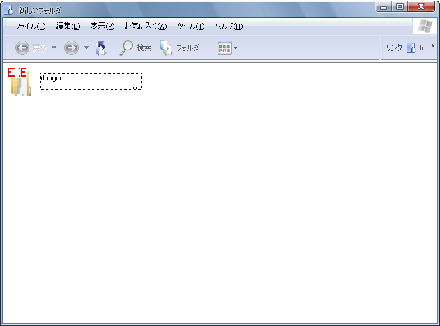
Task: Expand the links bar overflow chevron
Action: (432, 46)
